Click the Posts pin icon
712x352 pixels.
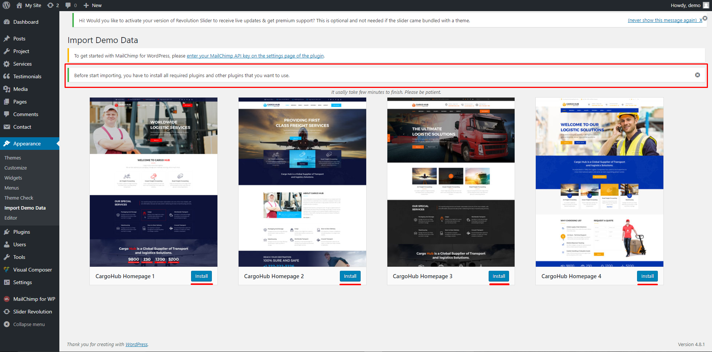[x=7, y=39]
